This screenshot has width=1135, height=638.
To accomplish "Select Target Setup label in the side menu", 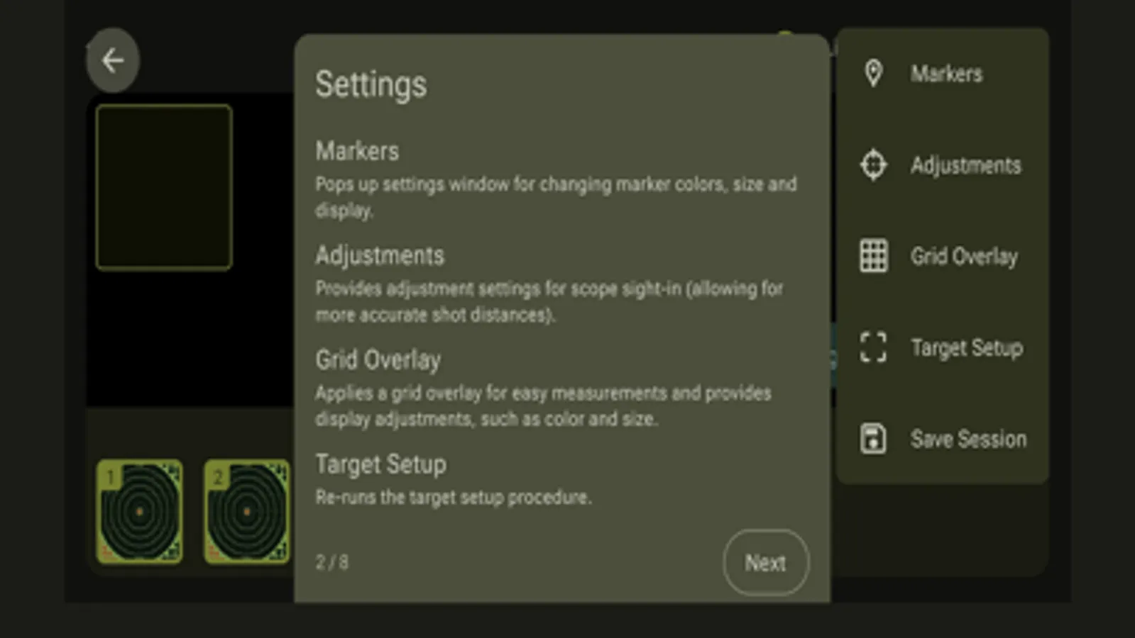I will pyautogui.click(x=967, y=348).
